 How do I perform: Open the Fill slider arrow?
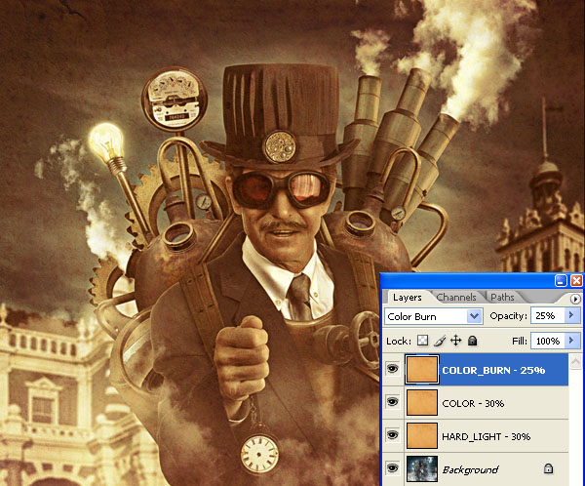click(x=571, y=341)
